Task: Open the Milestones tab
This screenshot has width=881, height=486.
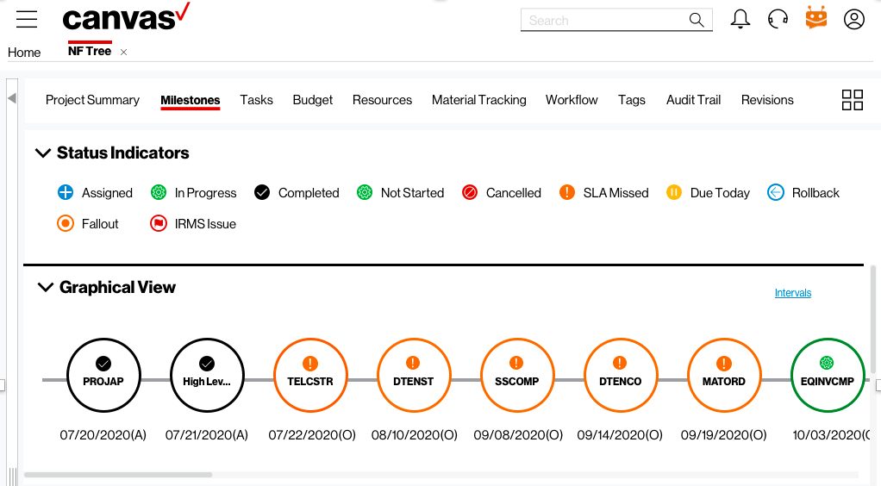Action: (x=190, y=100)
